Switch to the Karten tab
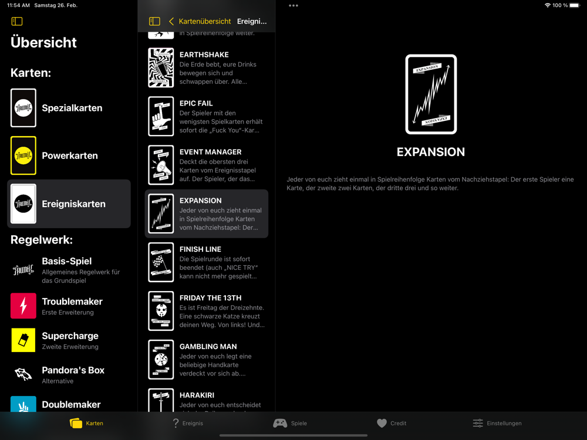The height and width of the screenshot is (440, 587). [86, 423]
